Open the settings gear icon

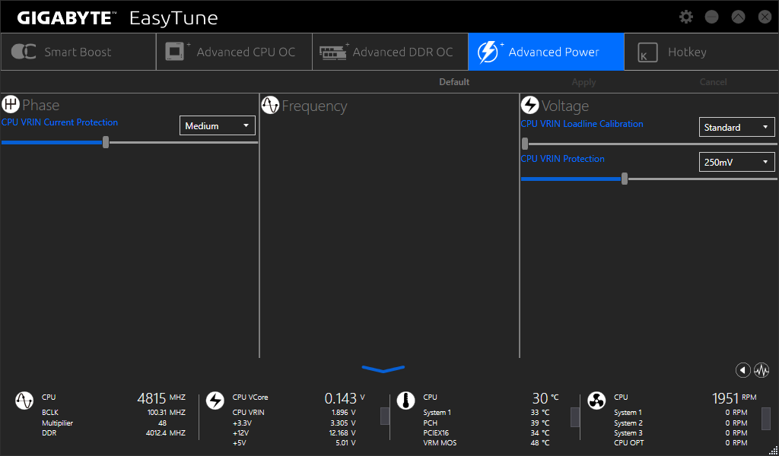pos(686,17)
